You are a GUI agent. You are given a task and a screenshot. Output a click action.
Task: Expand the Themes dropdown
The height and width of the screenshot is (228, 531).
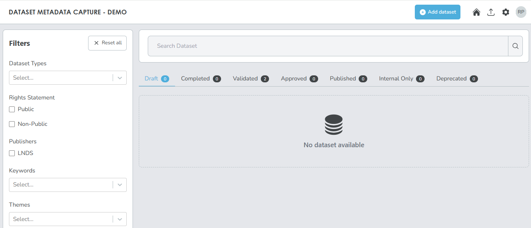pos(67,219)
